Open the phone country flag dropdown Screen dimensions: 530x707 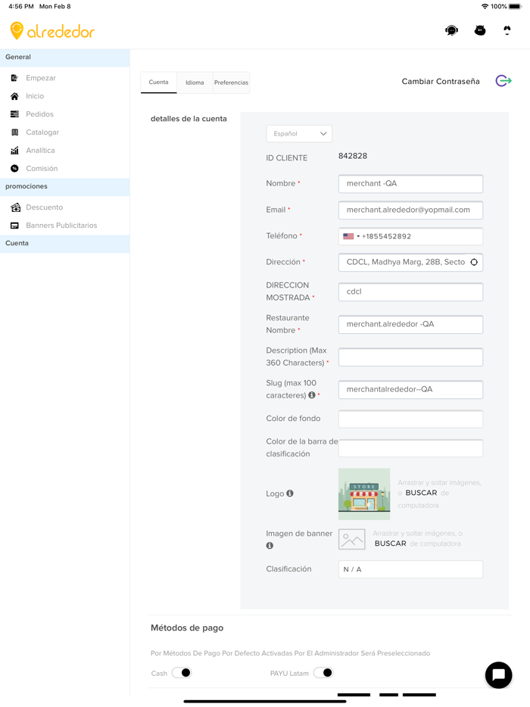click(351, 236)
